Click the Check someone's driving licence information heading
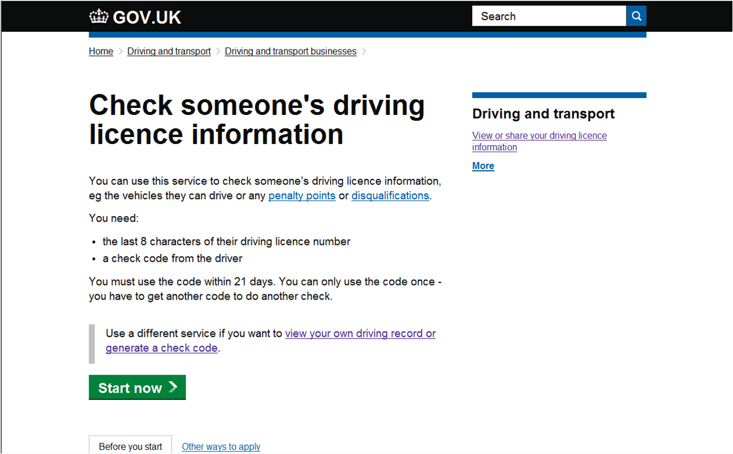The height and width of the screenshot is (454, 733). (257, 120)
